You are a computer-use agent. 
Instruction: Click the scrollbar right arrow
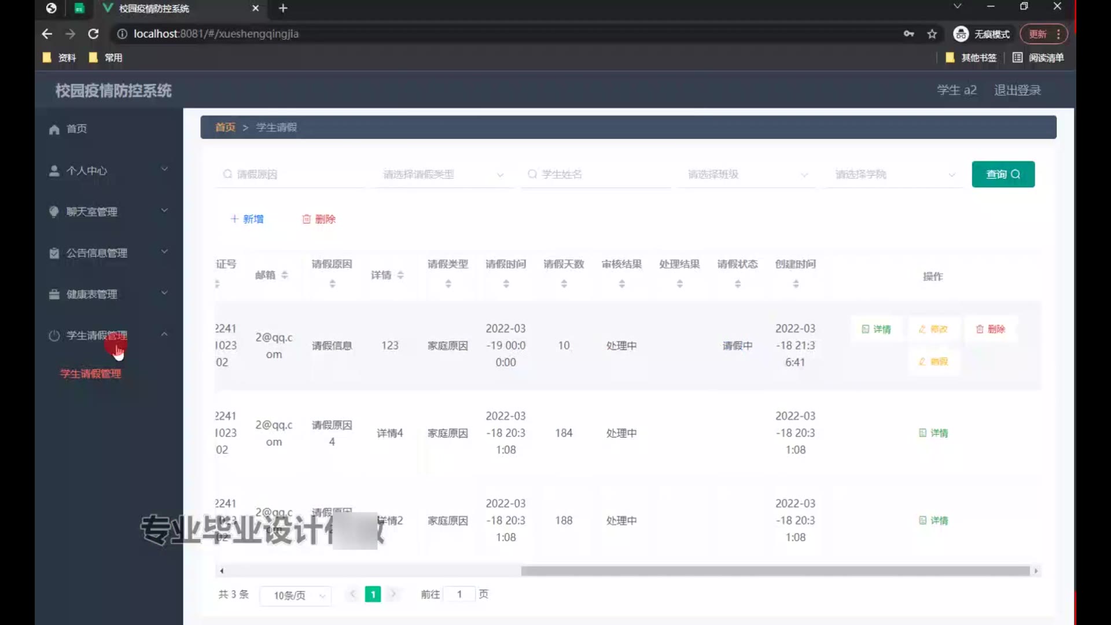tap(1036, 571)
